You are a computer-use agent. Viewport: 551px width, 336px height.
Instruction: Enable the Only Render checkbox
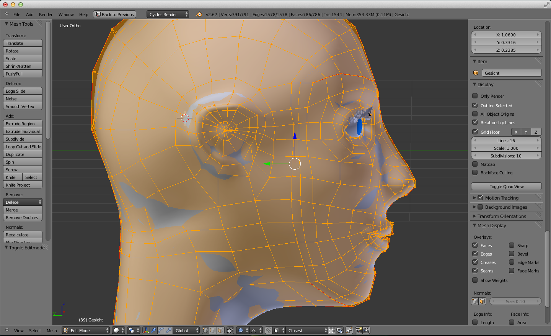[475, 96]
